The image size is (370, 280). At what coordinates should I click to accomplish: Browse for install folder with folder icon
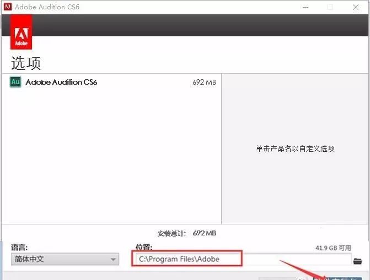pyautogui.click(x=357, y=261)
